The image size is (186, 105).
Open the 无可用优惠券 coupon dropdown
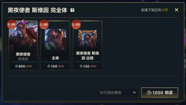coord(118,92)
